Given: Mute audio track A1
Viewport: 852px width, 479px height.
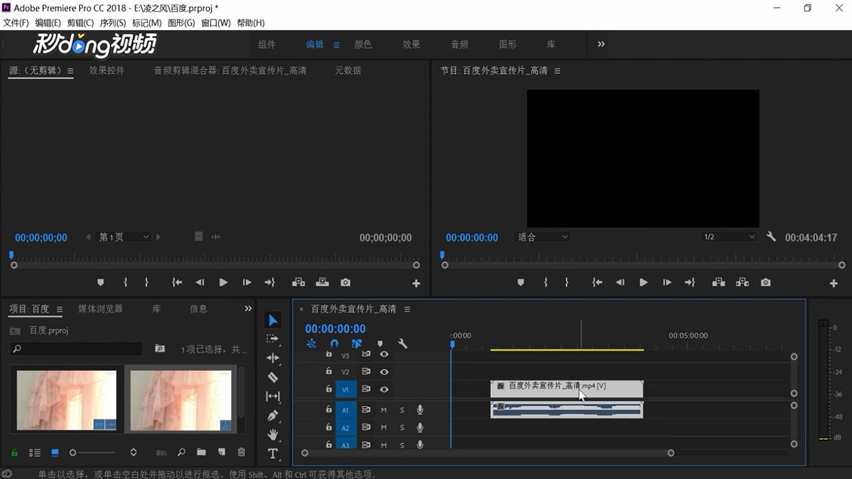Looking at the screenshot, I should 383,410.
